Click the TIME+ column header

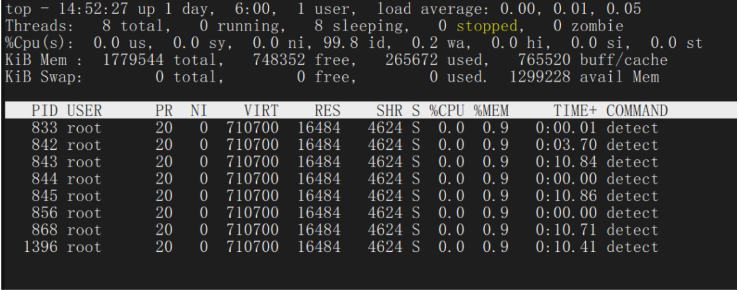pyautogui.click(x=574, y=111)
